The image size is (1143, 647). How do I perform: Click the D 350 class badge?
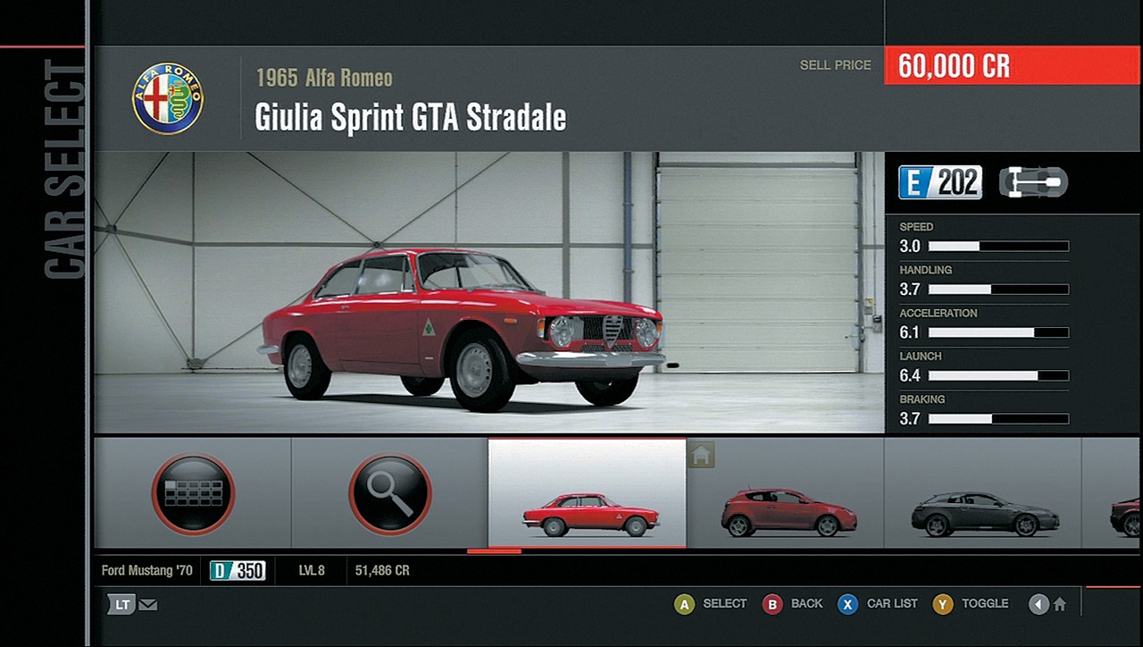pos(238,570)
